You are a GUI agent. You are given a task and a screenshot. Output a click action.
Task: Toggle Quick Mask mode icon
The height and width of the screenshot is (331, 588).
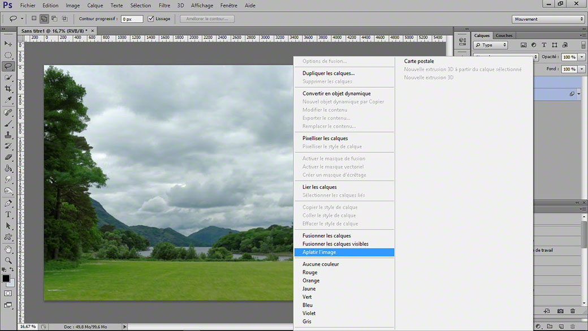pyautogui.click(x=8, y=294)
